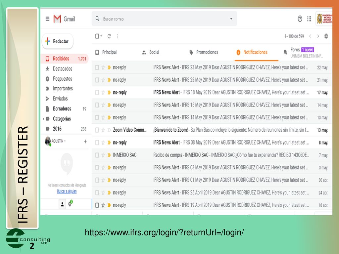Check the IFRS 19 April 2019 email
This screenshot has width=339, height=254.
click(x=97, y=205)
